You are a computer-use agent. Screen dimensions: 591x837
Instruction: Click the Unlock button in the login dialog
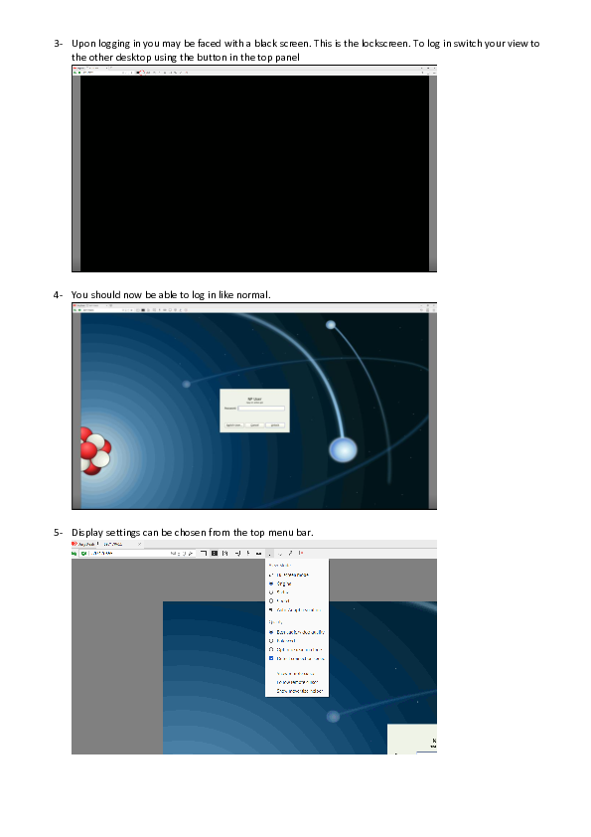(275, 425)
